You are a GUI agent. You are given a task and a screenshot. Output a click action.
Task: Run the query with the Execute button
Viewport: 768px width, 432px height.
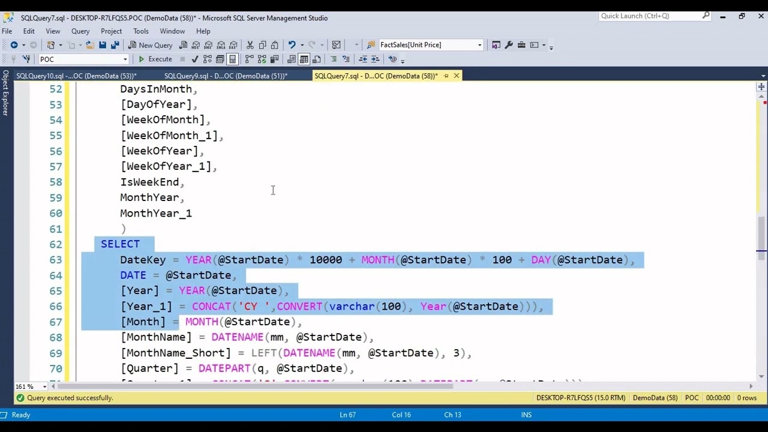tap(155, 59)
